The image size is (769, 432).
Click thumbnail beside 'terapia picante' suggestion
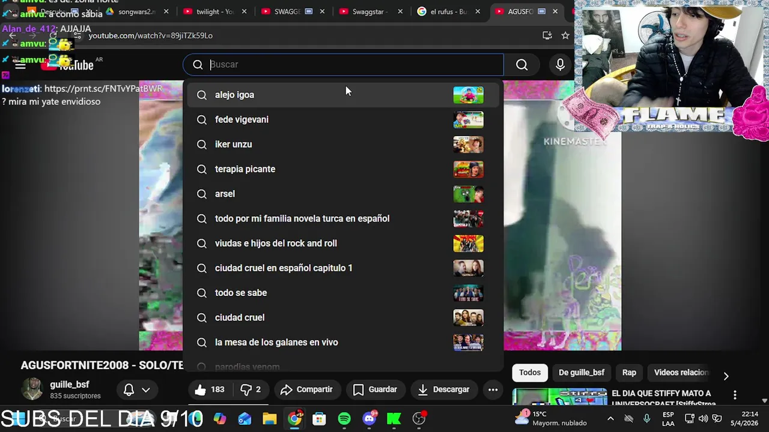pos(468,169)
